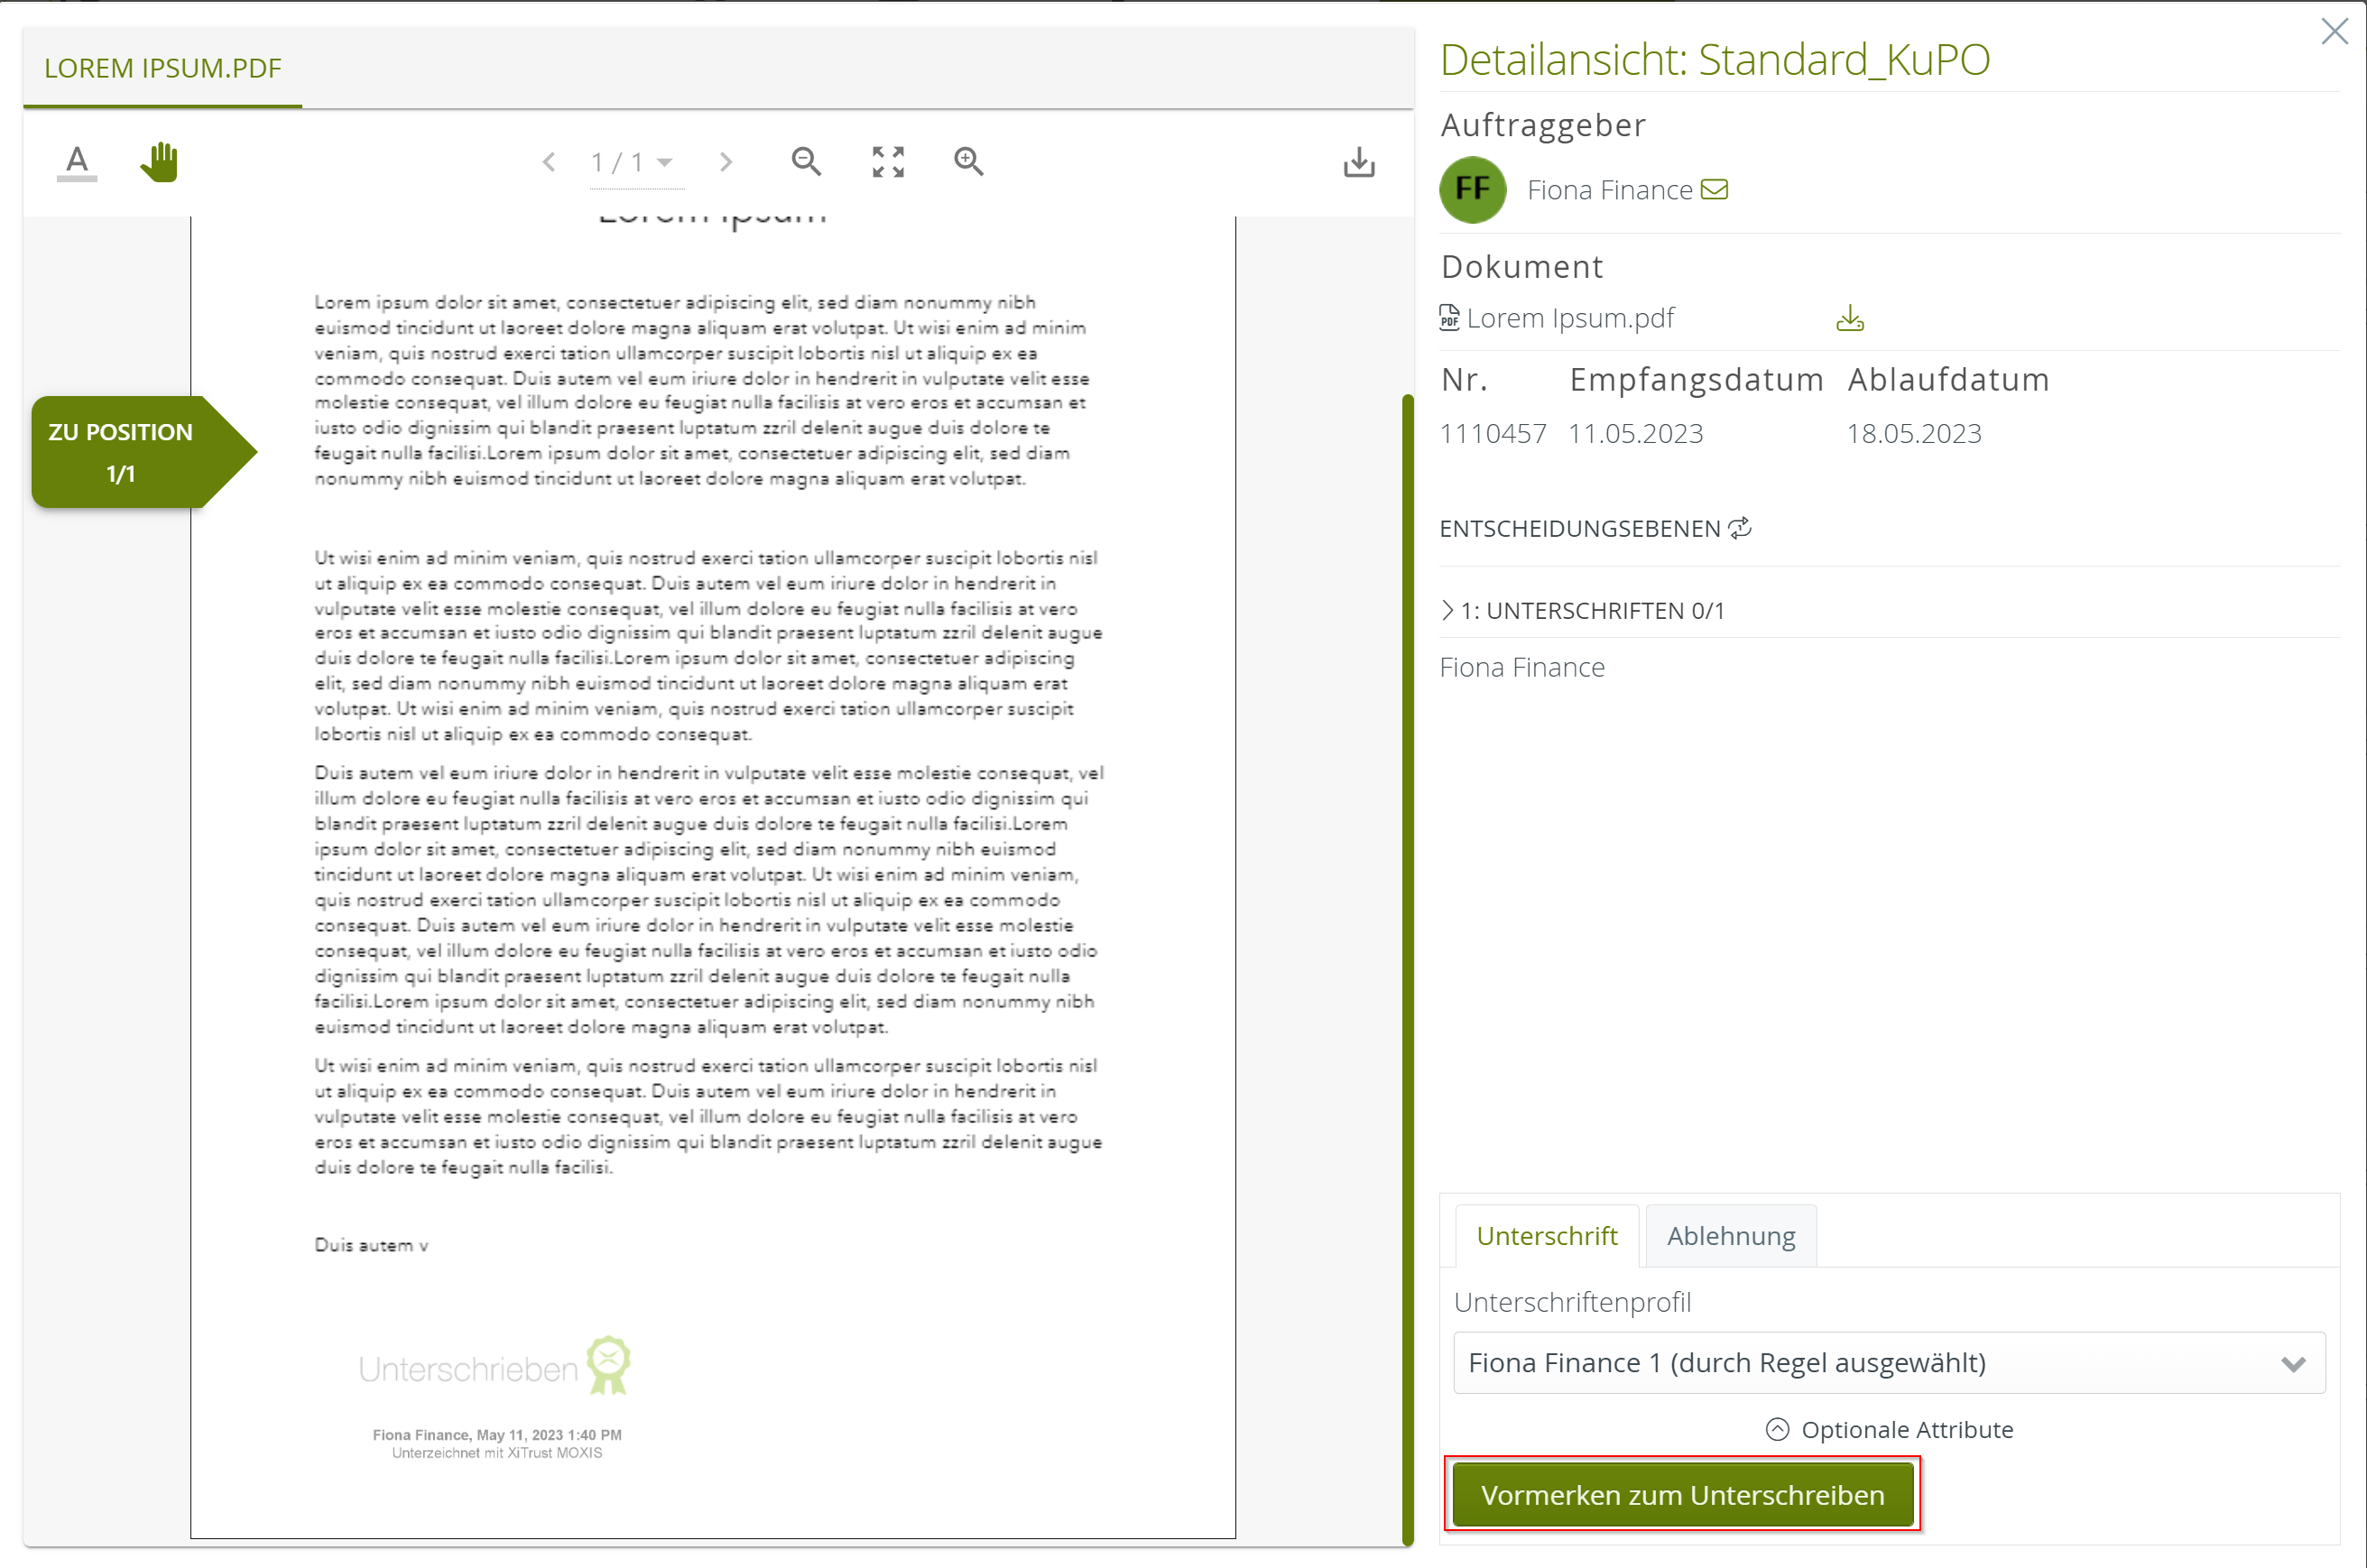Download Lorem Ipsum.pdf from the Dokument section
The image size is (2367, 1568).
1849,318
